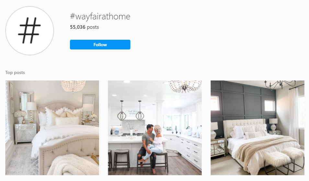Click the hashtag symbol profile avatar

click(29, 31)
